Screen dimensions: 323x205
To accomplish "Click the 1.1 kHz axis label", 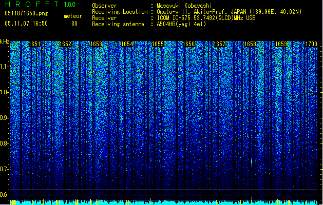I will [4, 67].
